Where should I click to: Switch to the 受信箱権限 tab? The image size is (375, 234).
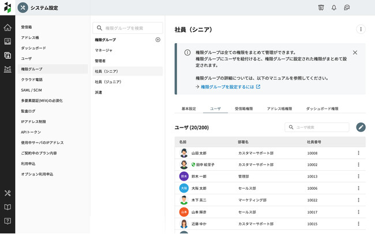tap(243, 108)
